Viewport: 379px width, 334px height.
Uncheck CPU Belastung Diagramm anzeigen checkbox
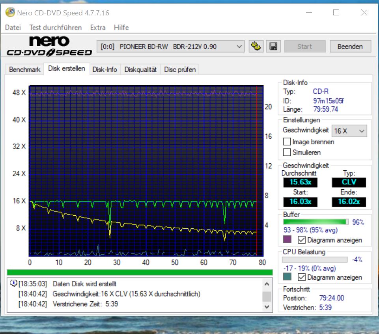(x=302, y=277)
